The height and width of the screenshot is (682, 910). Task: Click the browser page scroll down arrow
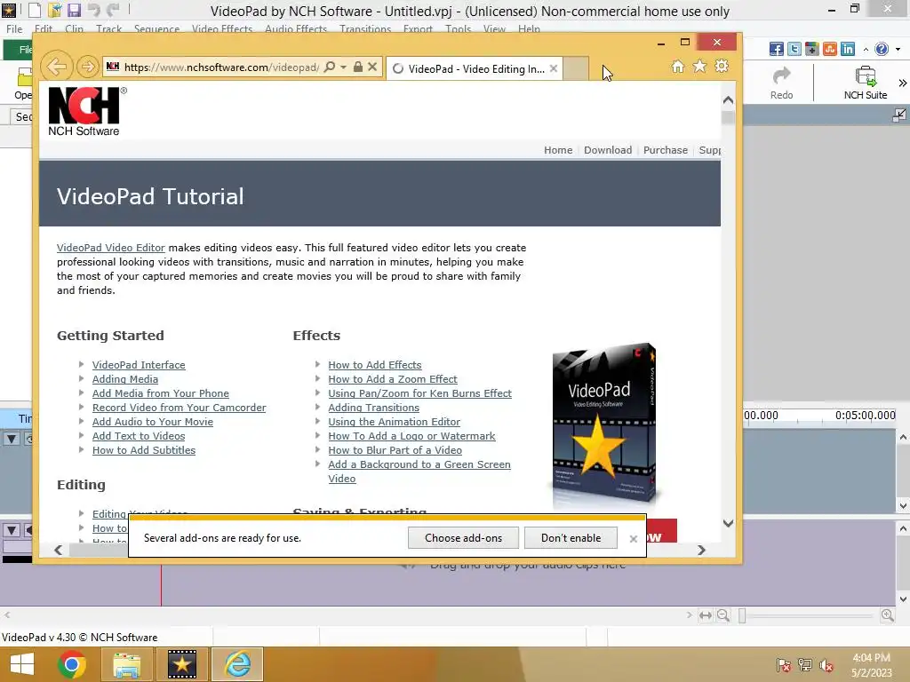pyautogui.click(x=728, y=523)
